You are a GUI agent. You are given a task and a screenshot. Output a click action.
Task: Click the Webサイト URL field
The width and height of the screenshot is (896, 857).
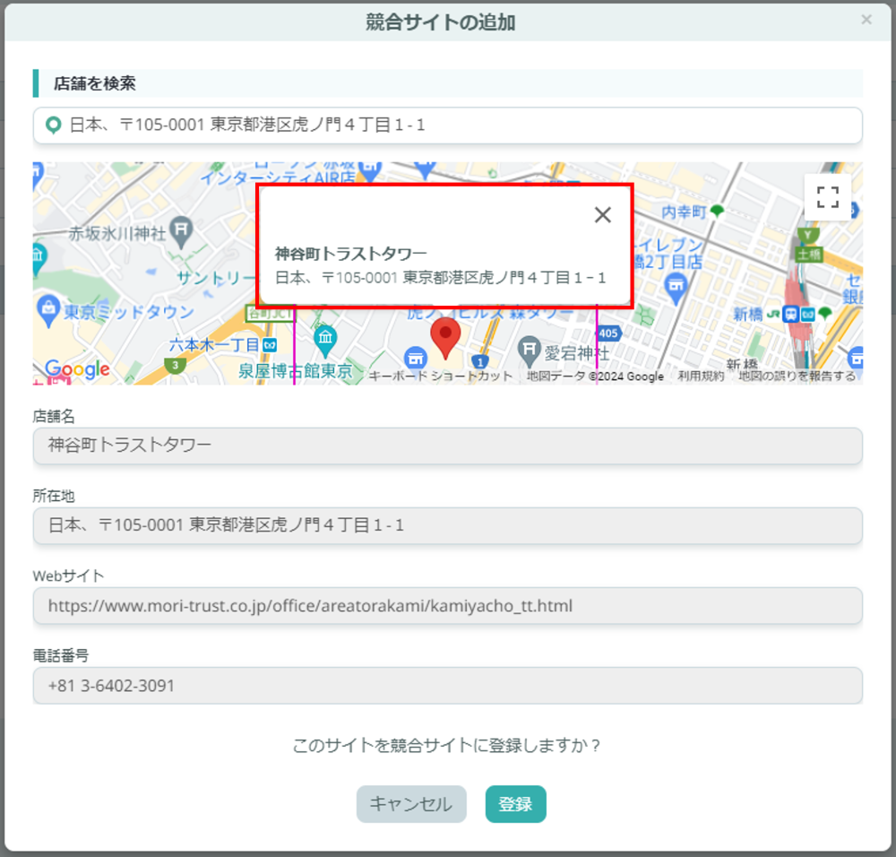[x=447, y=605]
